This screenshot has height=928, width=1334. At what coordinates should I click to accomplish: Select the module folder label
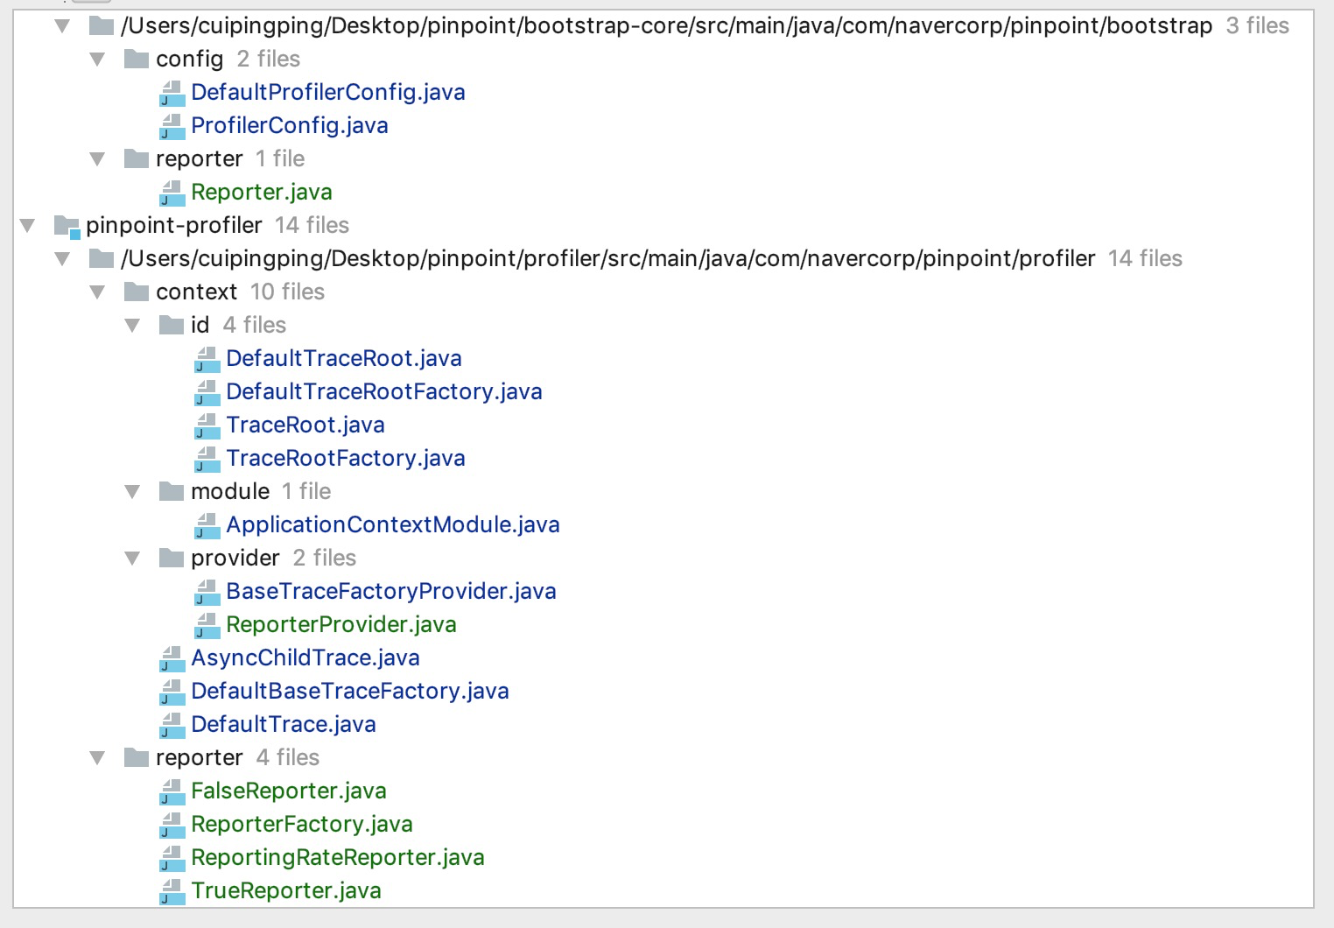pos(230,491)
